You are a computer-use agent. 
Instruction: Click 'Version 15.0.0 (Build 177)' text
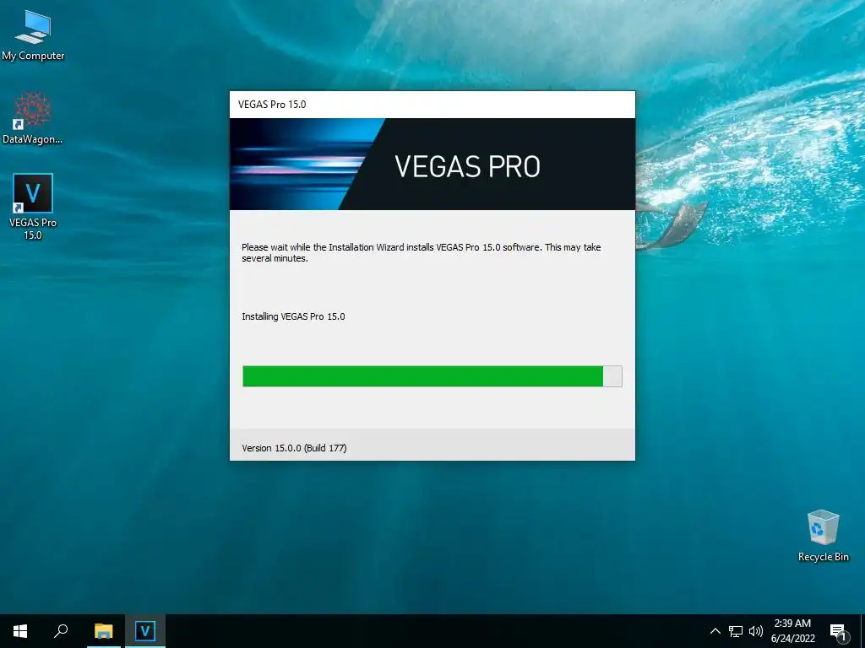pos(294,448)
